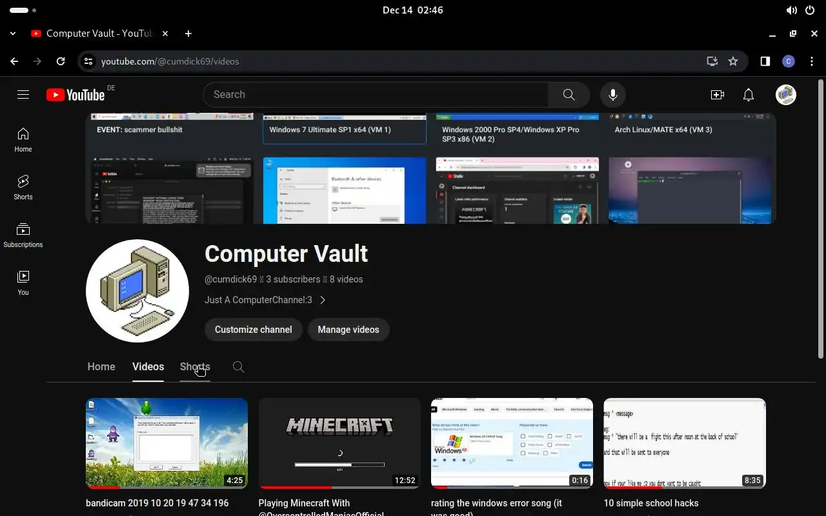
Task: Select the Computer Vault browser tab
Action: pos(99,34)
